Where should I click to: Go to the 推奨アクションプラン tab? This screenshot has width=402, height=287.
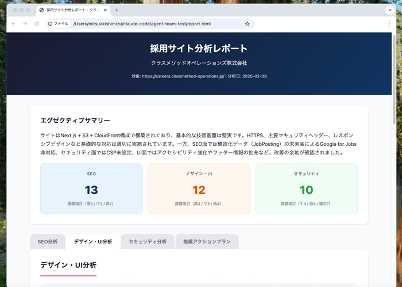tap(207, 242)
